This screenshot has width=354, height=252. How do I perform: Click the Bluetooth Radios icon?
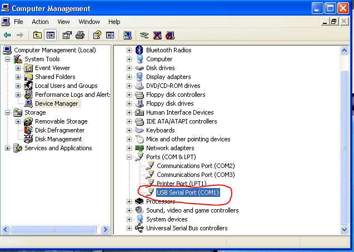pyautogui.click(x=139, y=50)
